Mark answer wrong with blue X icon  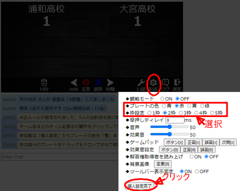(x=98, y=82)
